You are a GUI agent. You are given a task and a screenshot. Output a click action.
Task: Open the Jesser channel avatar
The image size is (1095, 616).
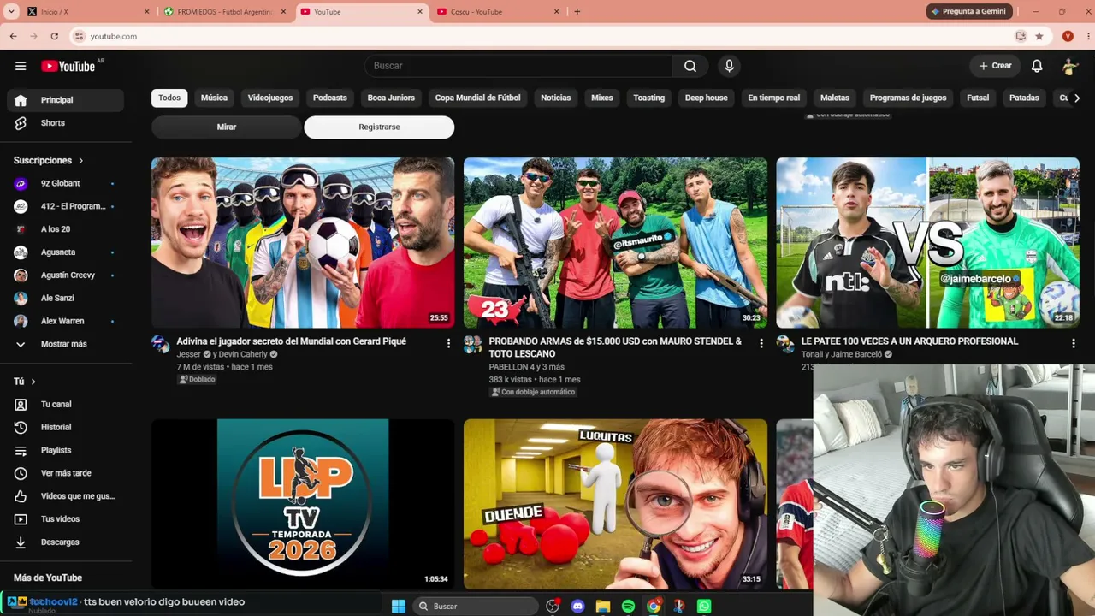pyautogui.click(x=161, y=344)
